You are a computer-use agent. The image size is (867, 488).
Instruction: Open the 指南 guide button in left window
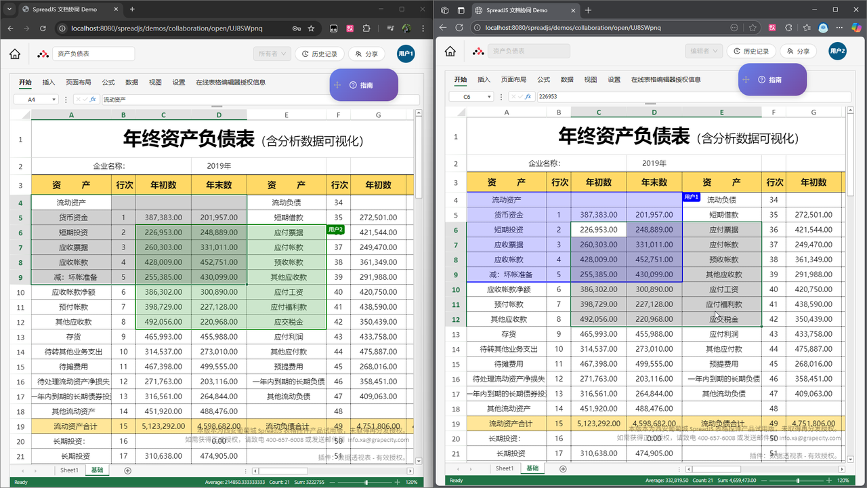(364, 85)
